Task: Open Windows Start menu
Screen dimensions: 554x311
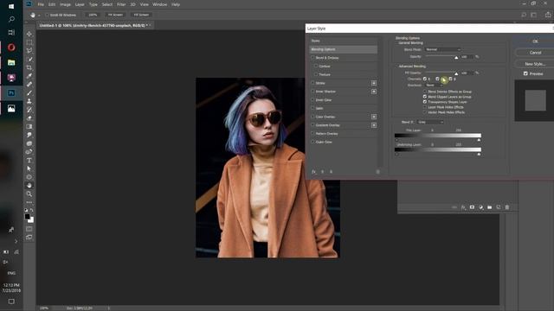Action: (x=11, y=6)
